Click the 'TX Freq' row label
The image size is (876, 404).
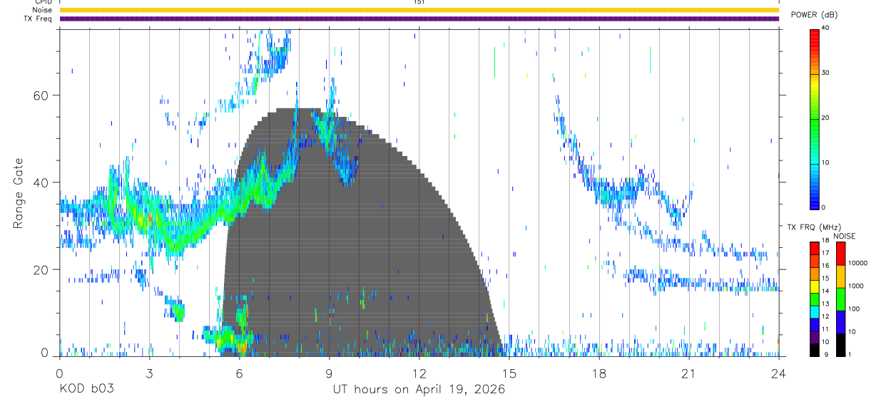(x=37, y=19)
